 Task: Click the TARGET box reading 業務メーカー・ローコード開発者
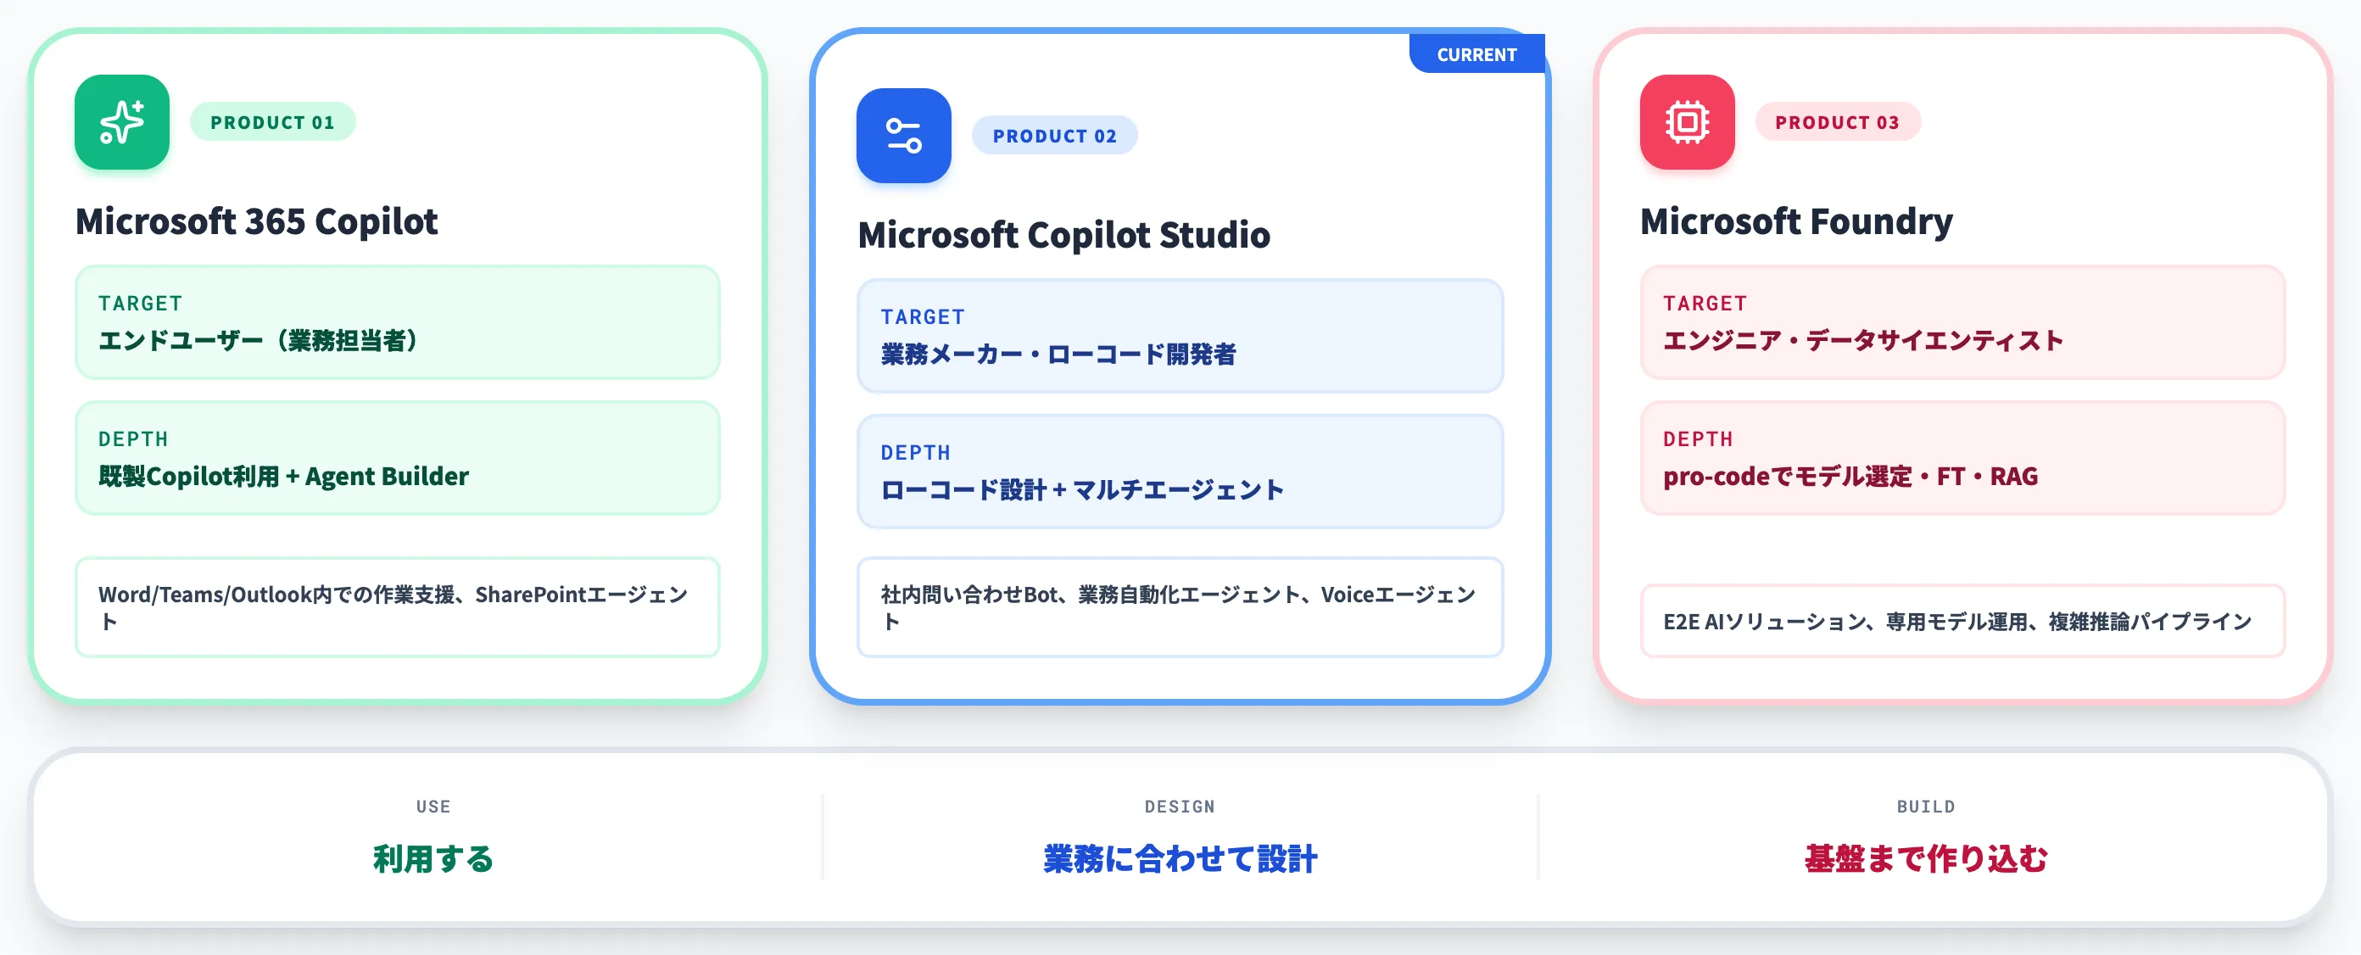point(1180,337)
